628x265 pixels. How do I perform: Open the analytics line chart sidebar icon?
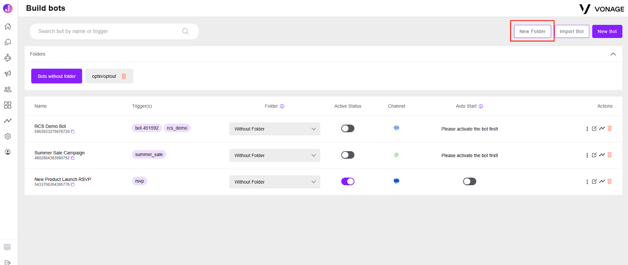click(7, 121)
